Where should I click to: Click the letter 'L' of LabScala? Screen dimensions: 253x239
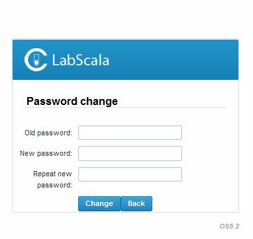tap(56, 60)
